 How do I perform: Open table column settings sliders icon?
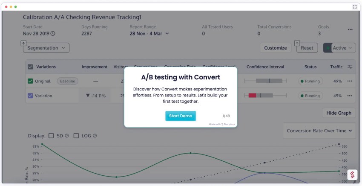tap(350, 67)
